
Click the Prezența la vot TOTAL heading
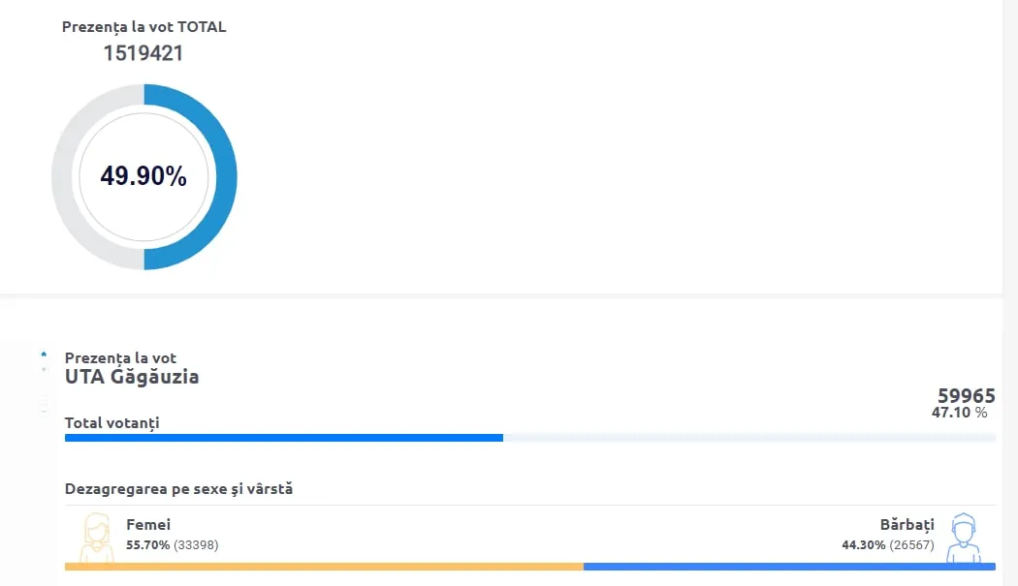click(x=144, y=26)
